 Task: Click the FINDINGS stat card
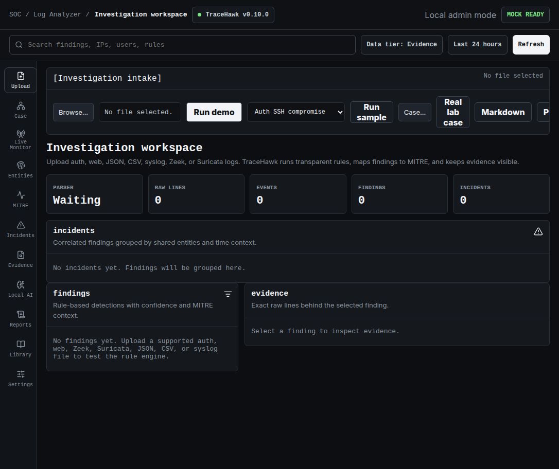tap(399, 194)
